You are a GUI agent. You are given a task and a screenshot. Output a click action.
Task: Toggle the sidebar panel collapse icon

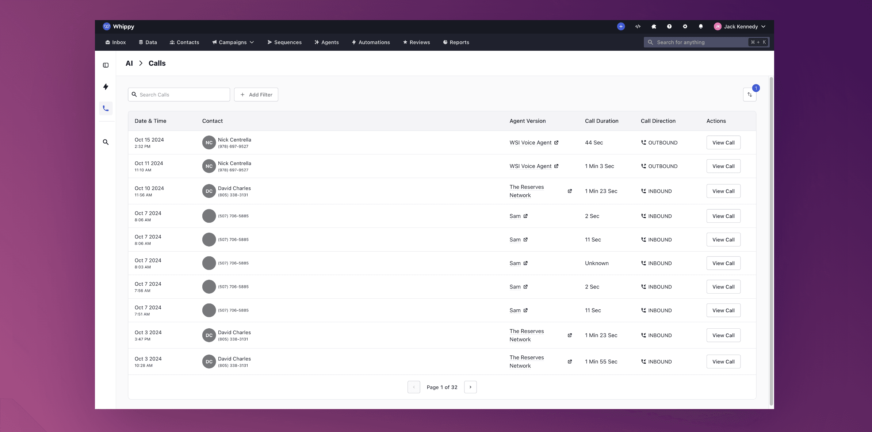(x=106, y=65)
